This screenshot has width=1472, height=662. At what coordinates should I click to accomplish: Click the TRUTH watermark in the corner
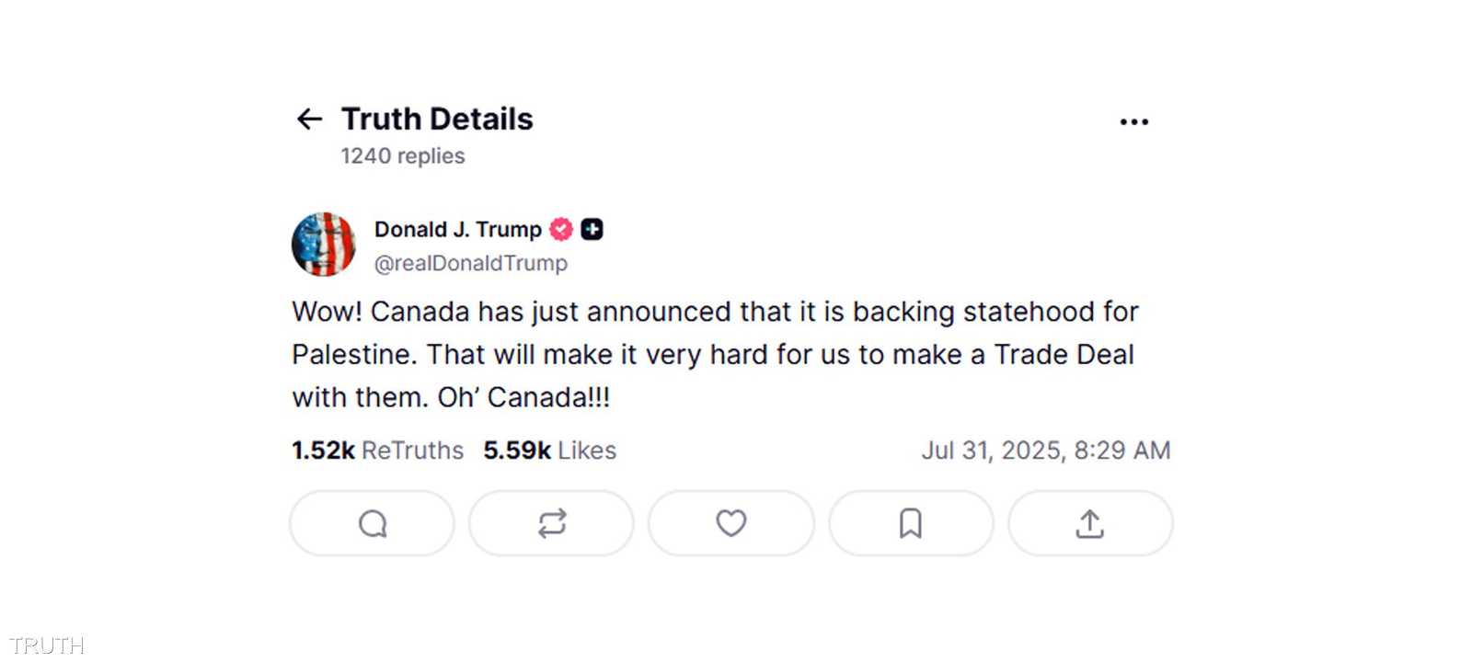point(46,645)
